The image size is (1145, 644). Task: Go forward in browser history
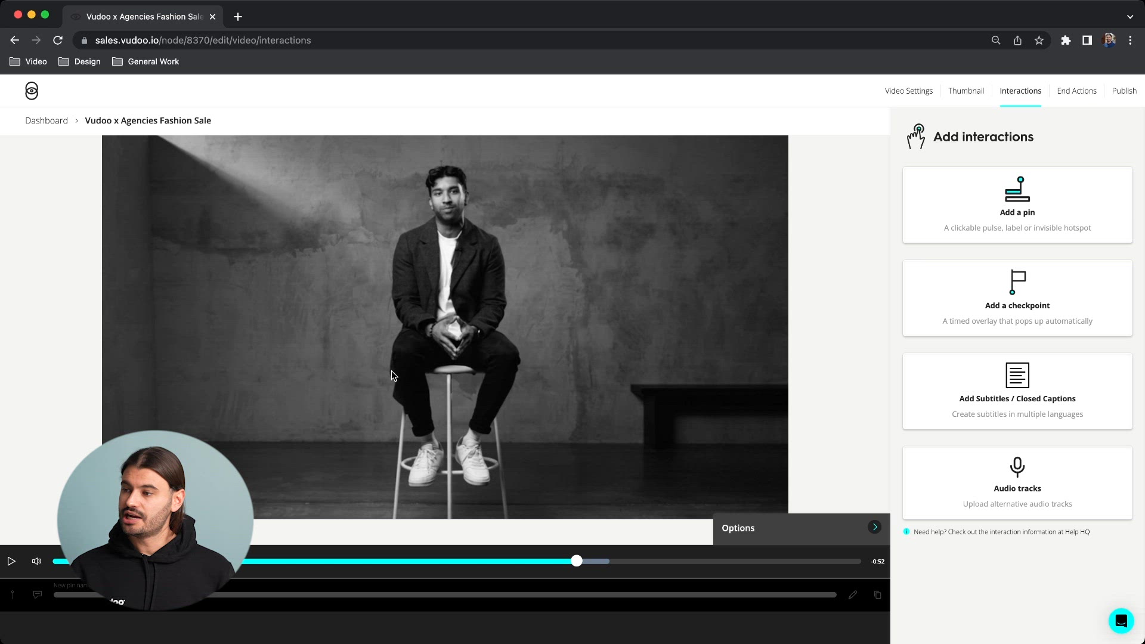(36, 40)
